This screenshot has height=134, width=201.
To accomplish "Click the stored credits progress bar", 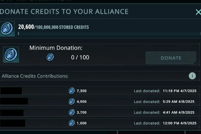I will pyautogui.click(x=108, y=34).
